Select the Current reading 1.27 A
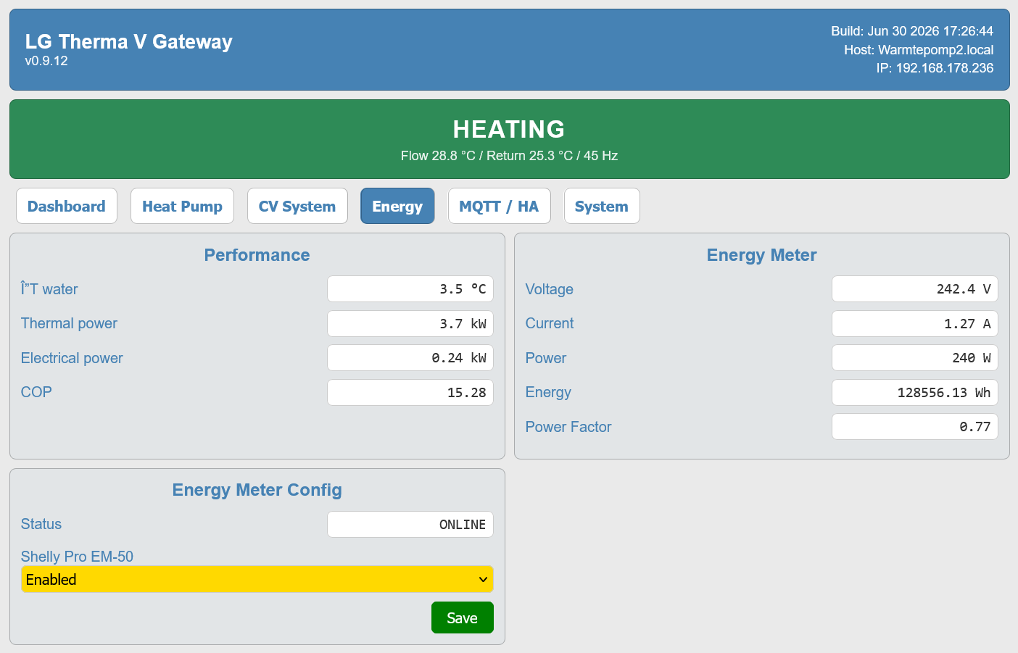Screen dimensions: 1018x653 click(915, 323)
